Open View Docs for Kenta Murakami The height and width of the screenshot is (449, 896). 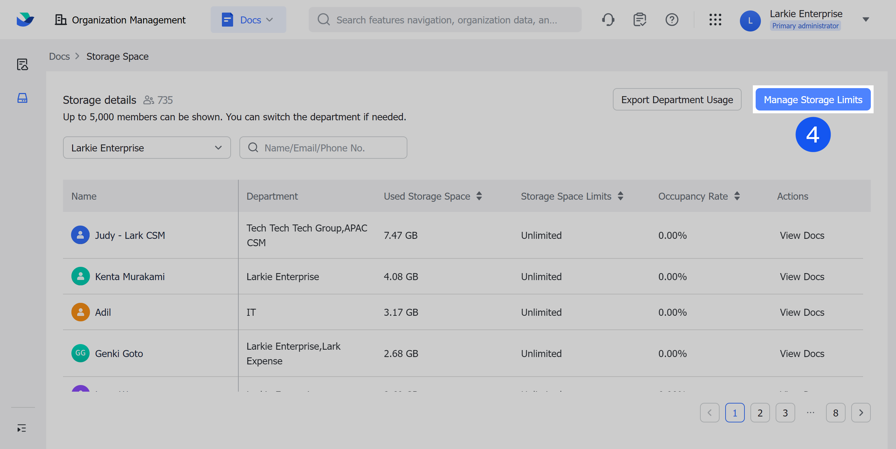801,276
